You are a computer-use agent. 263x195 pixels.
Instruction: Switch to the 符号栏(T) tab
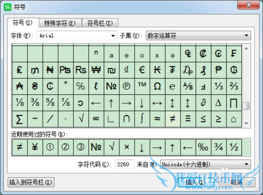100,23
